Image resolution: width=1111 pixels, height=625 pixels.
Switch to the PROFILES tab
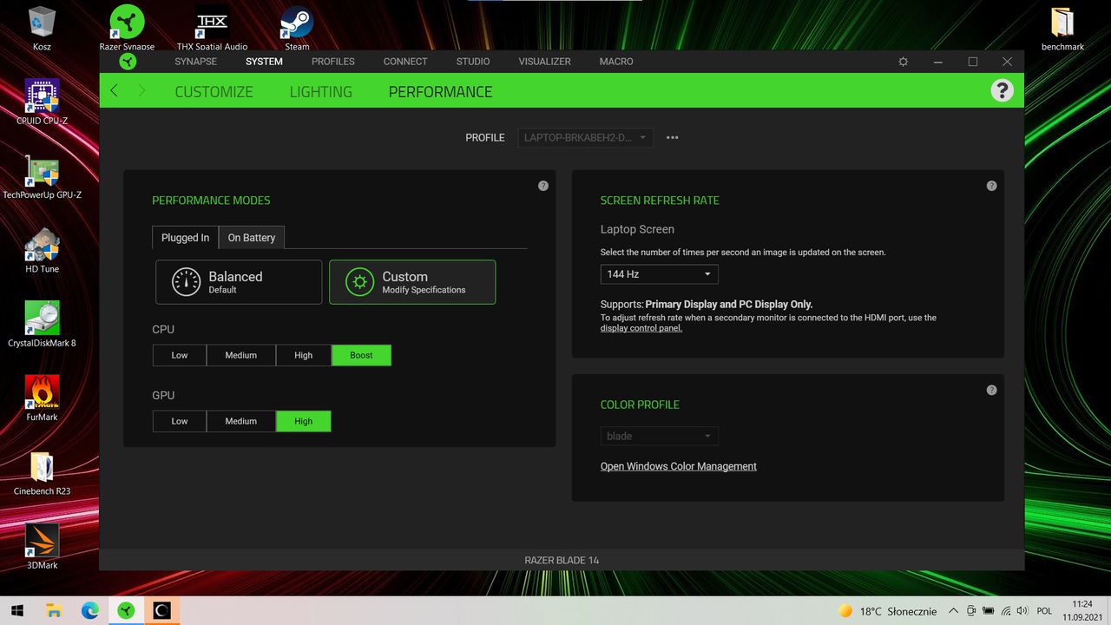coord(333,62)
